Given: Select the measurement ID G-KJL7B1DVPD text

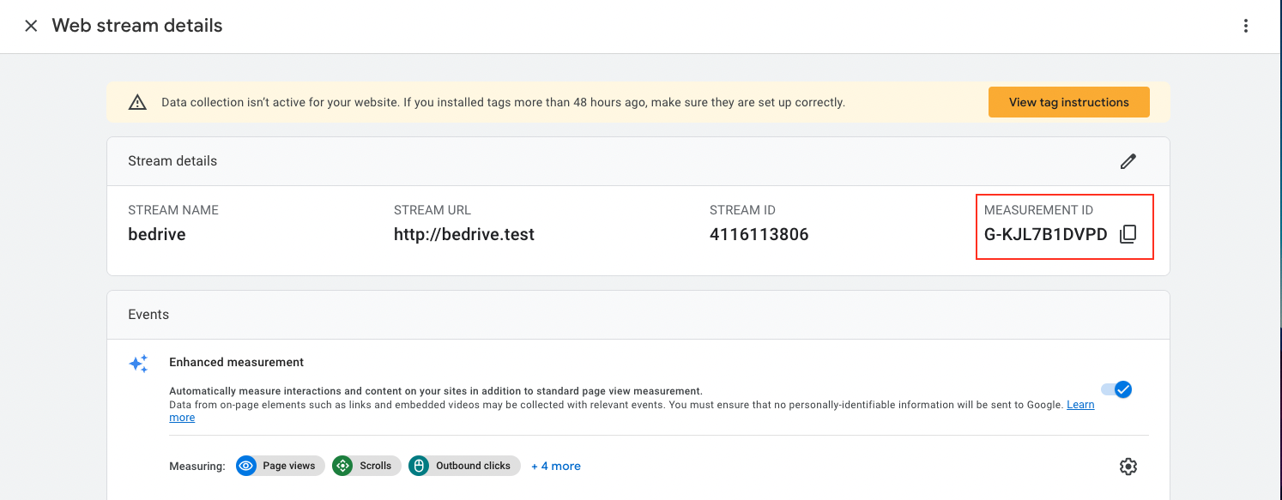Looking at the screenshot, I should (x=1045, y=234).
